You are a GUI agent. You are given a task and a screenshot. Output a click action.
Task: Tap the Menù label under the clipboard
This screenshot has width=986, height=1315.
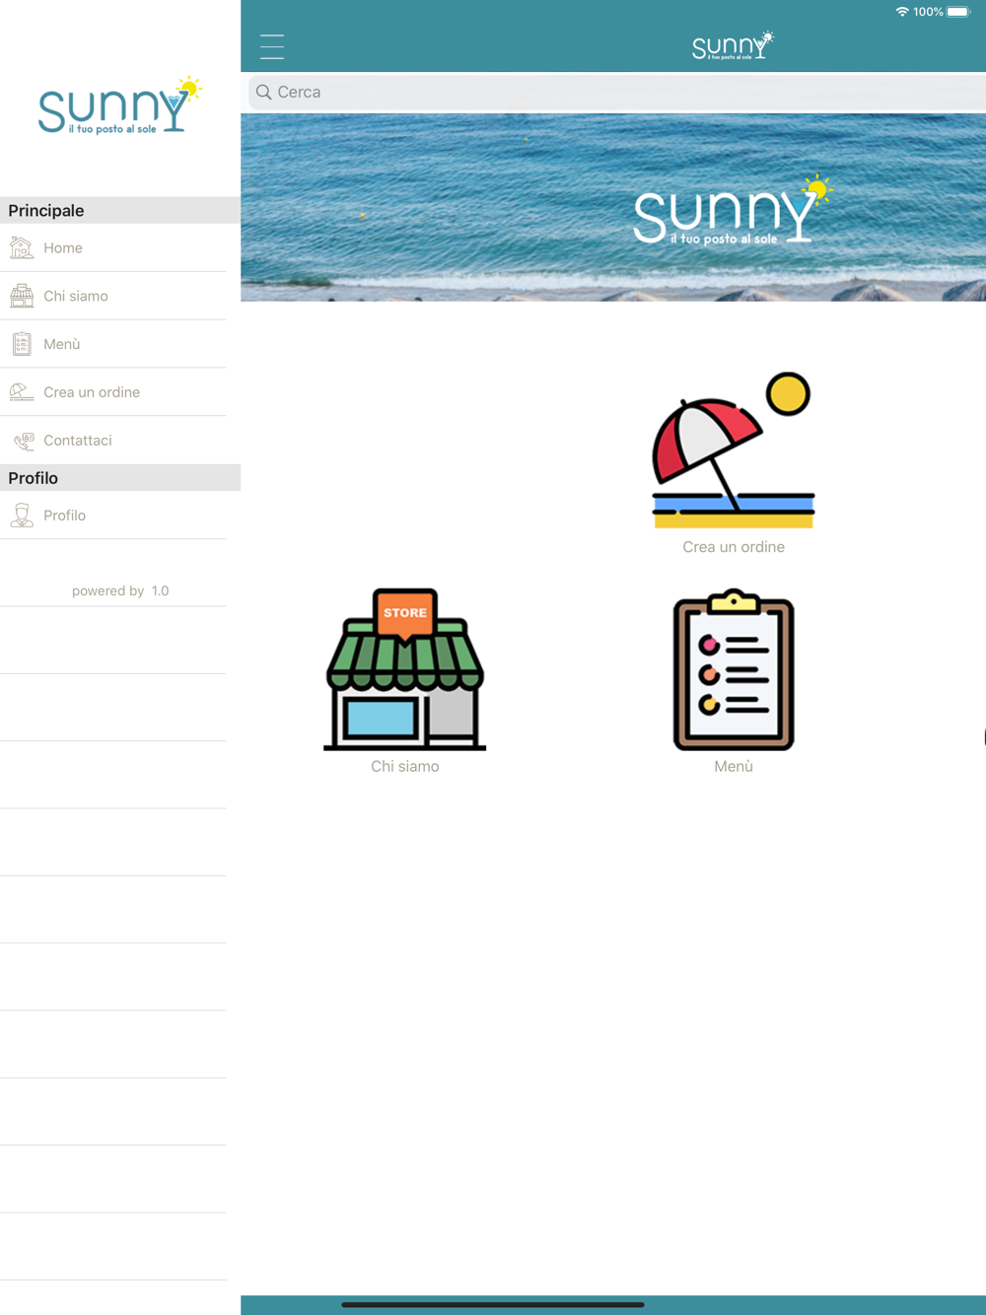(x=734, y=766)
